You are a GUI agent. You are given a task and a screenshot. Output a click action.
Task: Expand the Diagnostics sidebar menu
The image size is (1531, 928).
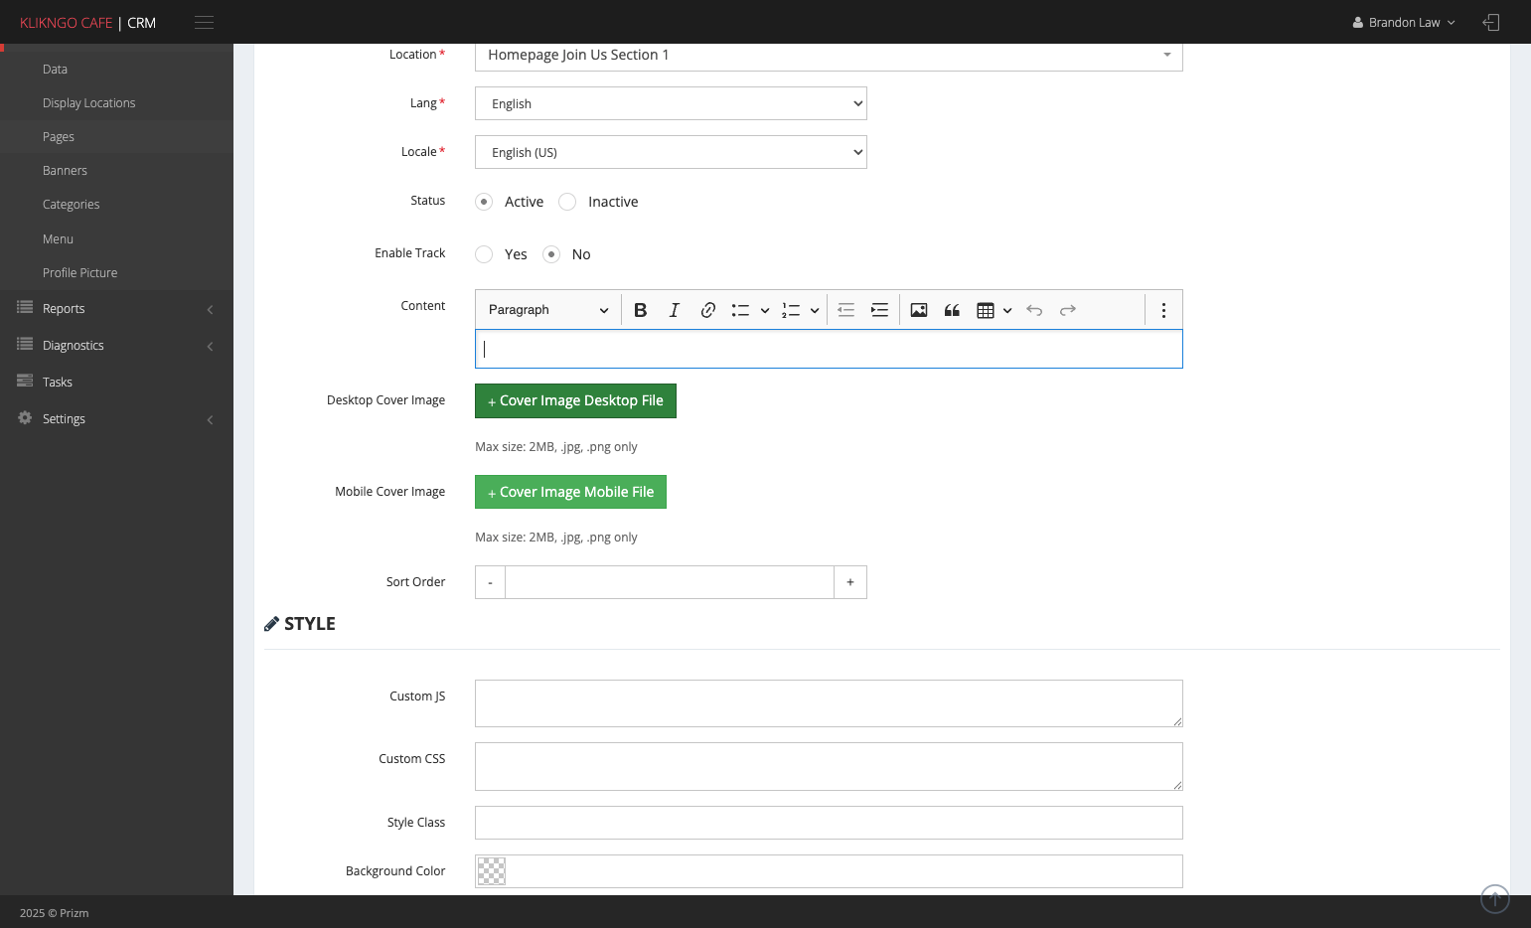tap(116, 346)
